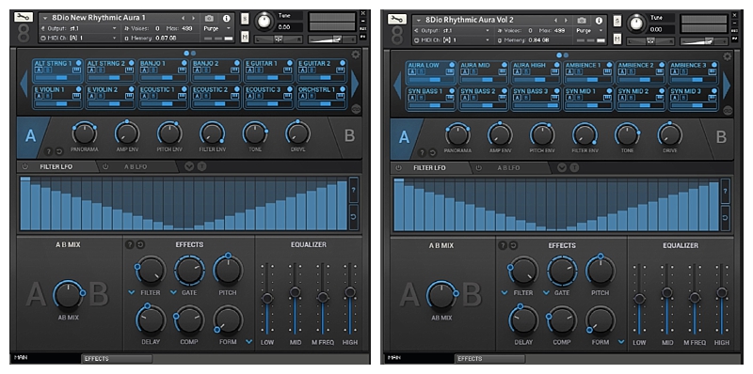The image size is (753, 374).
Task: Click reset icon beside PANORAMA in New Rhythmic Aura 1
Action: coord(58,151)
